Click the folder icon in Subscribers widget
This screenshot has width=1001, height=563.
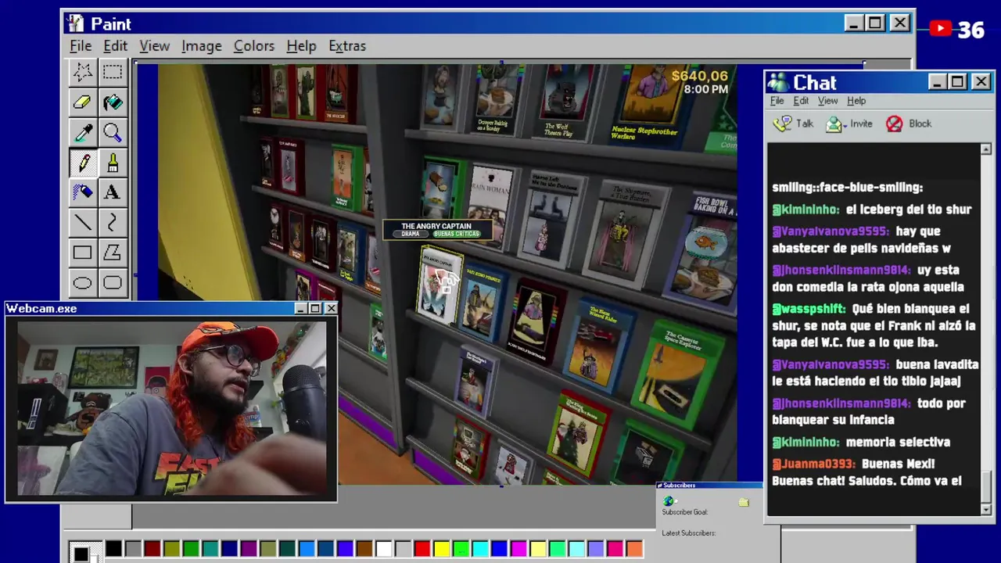coord(743,502)
